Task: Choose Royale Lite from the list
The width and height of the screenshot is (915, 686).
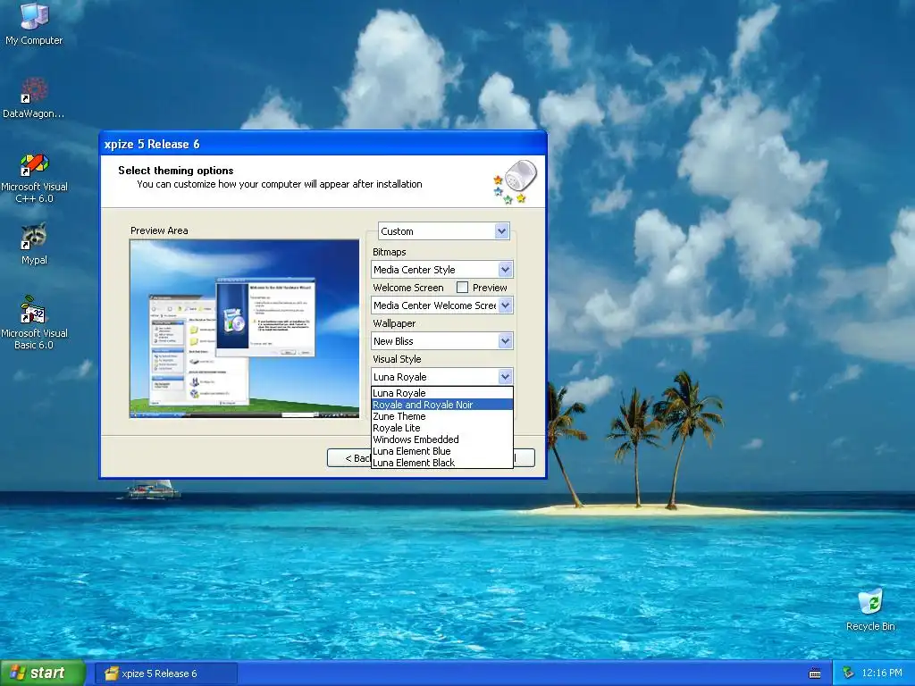Action: coord(442,428)
